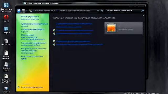Click heading 'Внесение изменений в учетную запись пользователя'

pyautogui.click(x=84, y=18)
